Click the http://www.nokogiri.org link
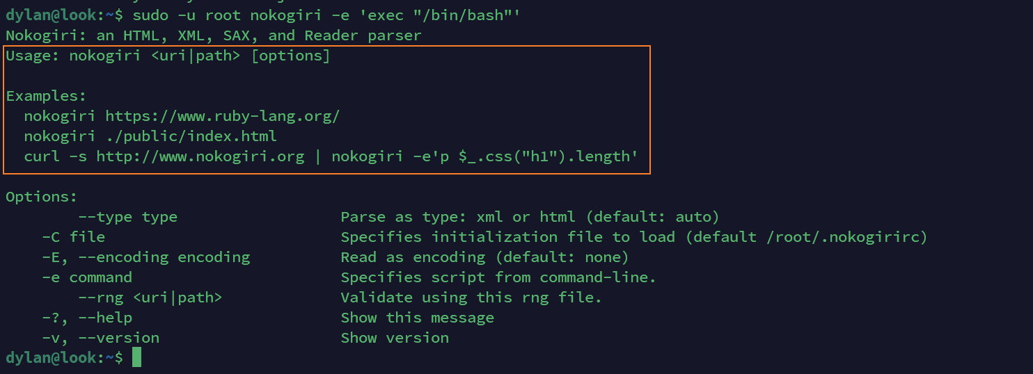Screen dimensions: 1033x374 [200, 156]
